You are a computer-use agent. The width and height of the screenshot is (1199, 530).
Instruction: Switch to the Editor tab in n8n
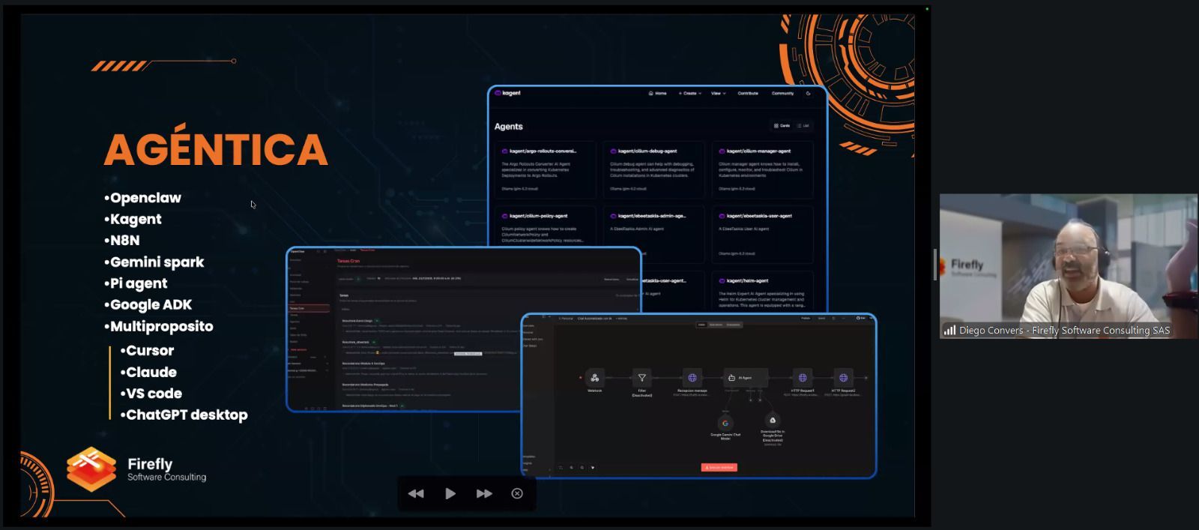click(701, 325)
